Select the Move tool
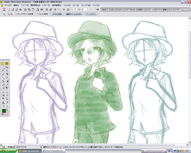 coord(7,67)
